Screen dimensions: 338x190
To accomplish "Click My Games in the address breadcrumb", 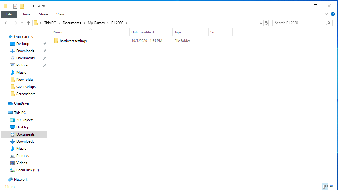I will click(x=96, y=23).
